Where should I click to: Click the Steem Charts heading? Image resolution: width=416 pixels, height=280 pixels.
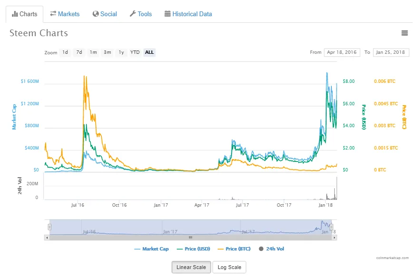[x=39, y=33]
